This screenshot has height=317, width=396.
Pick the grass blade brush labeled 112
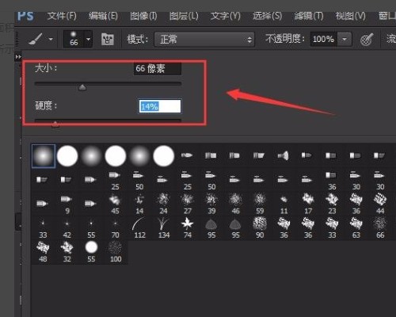tap(139, 228)
